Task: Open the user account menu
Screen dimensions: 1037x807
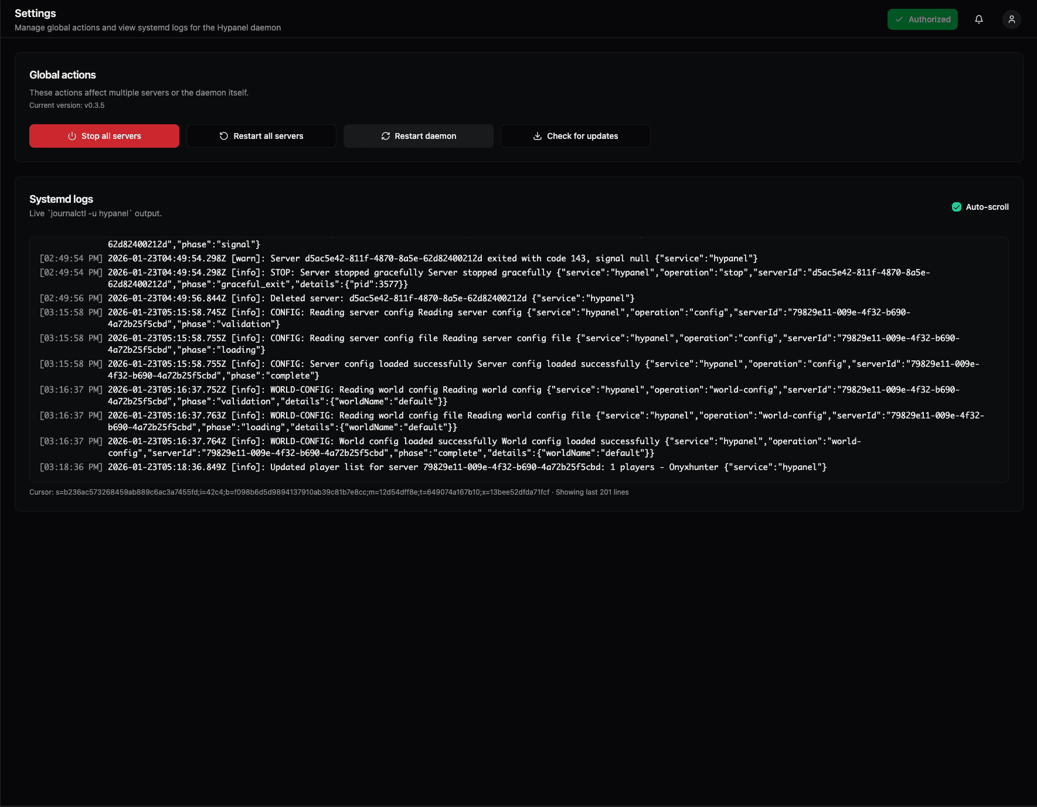Action: coord(1012,19)
